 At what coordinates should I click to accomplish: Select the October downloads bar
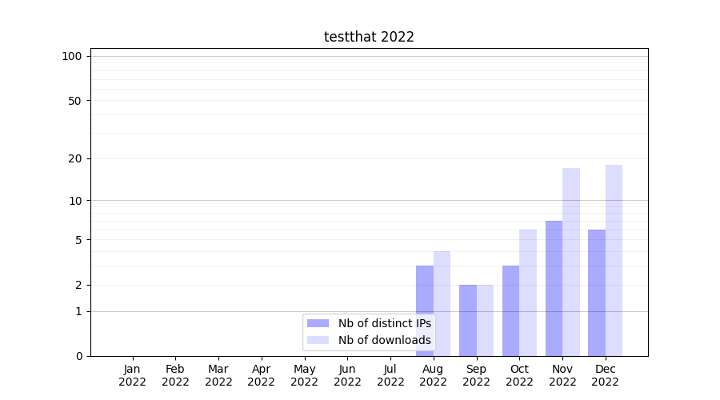tap(528, 292)
